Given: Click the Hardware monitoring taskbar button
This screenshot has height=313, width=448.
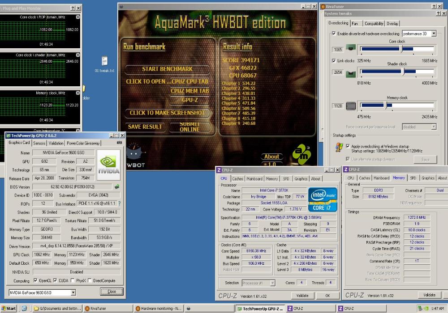Looking at the screenshot, I should (x=159, y=309).
